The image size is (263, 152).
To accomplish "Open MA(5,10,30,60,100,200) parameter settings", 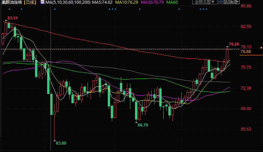I will pos(68,2).
